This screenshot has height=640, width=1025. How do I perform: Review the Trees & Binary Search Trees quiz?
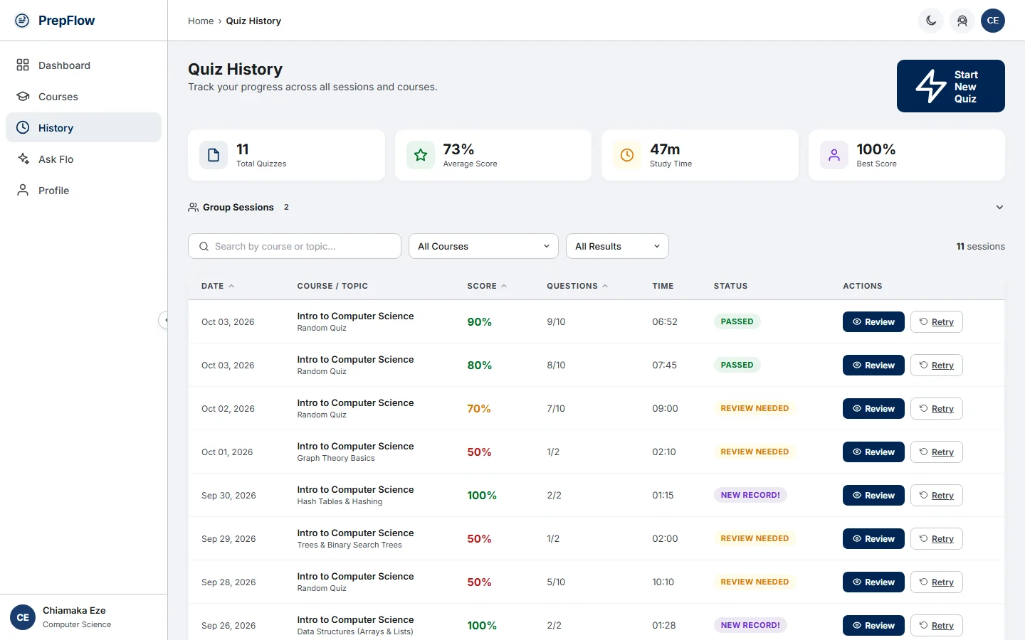pos(873,538)
